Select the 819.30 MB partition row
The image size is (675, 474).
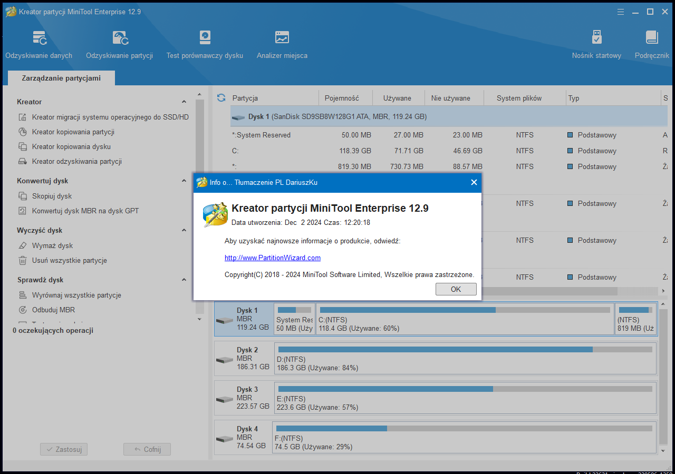coord(449,166)
